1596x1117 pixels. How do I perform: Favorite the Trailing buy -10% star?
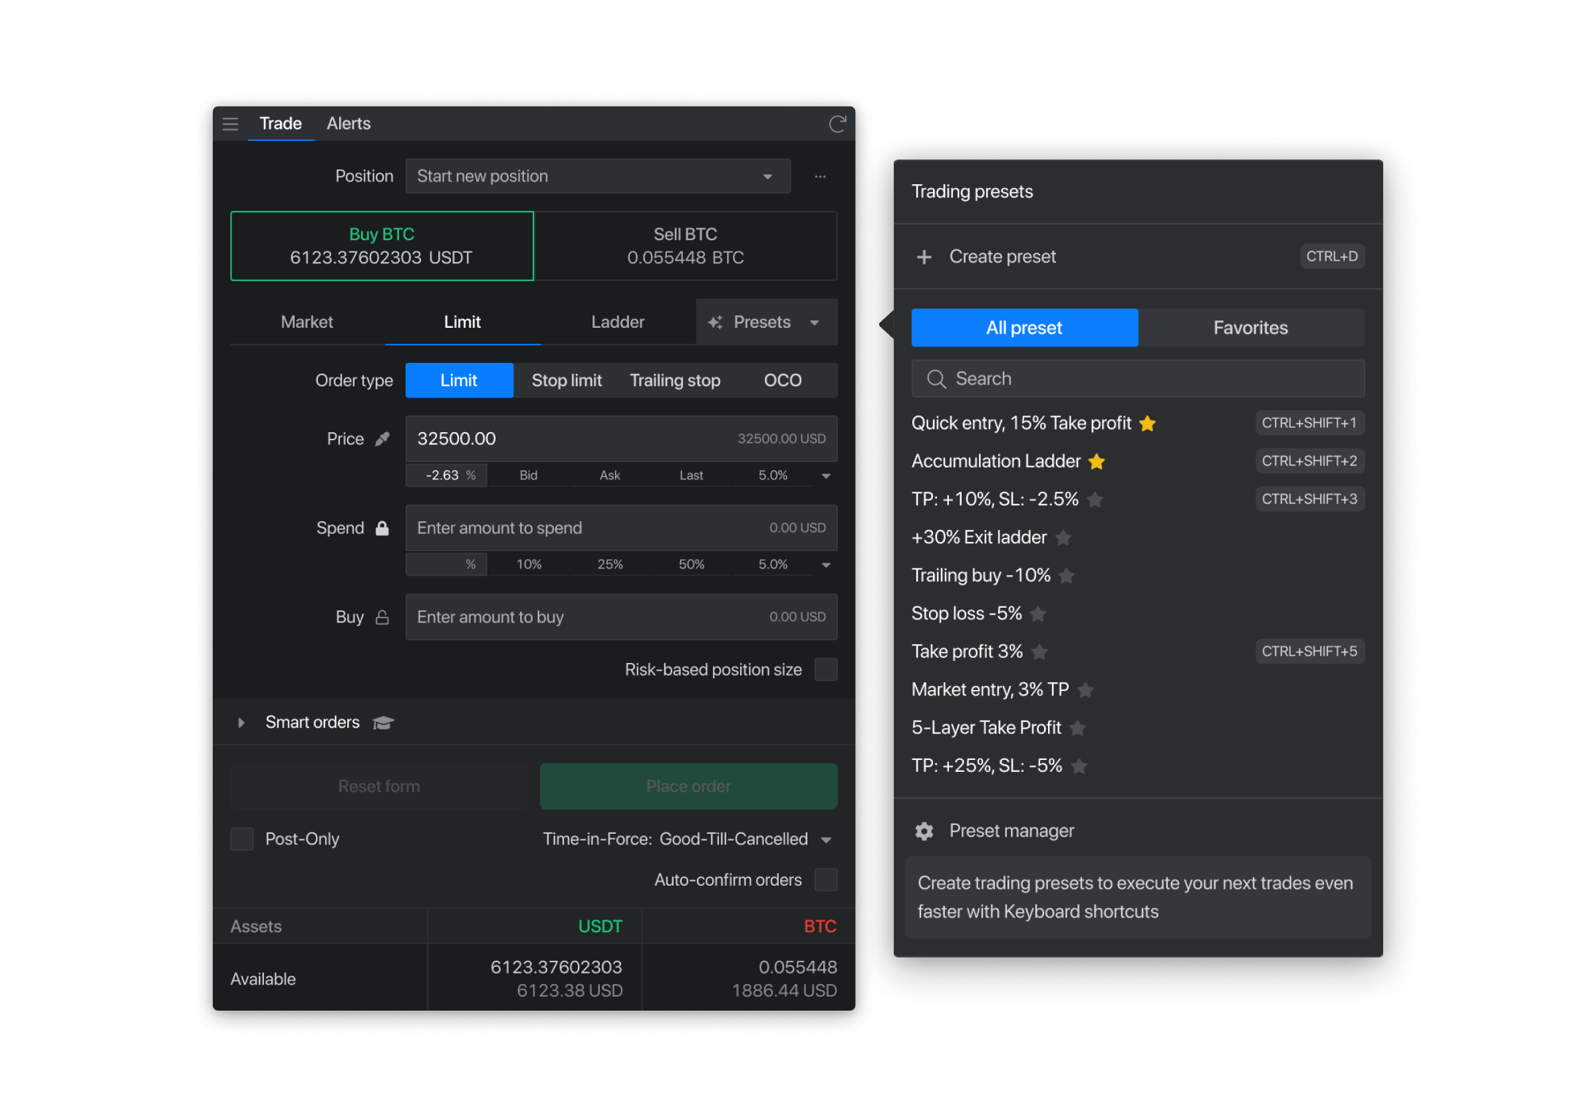(x=1066, y=576)
